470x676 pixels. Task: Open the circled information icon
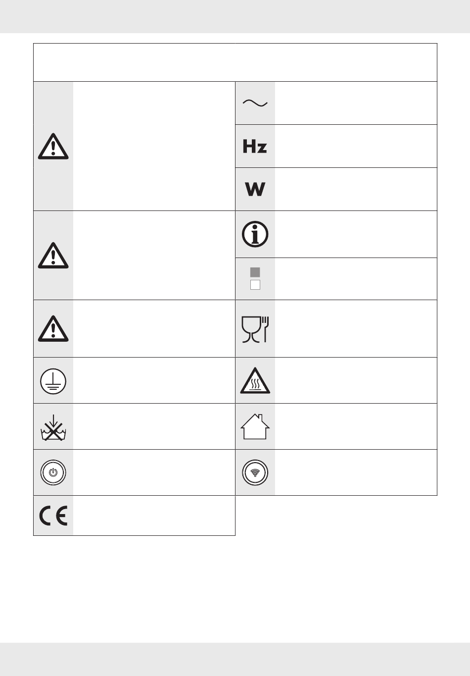click(x=255, y=234)
